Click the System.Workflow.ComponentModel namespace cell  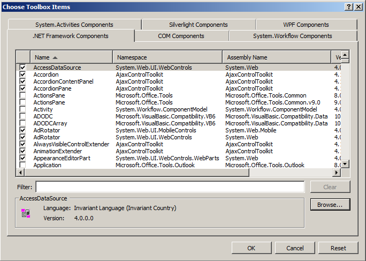click(162, 109)
